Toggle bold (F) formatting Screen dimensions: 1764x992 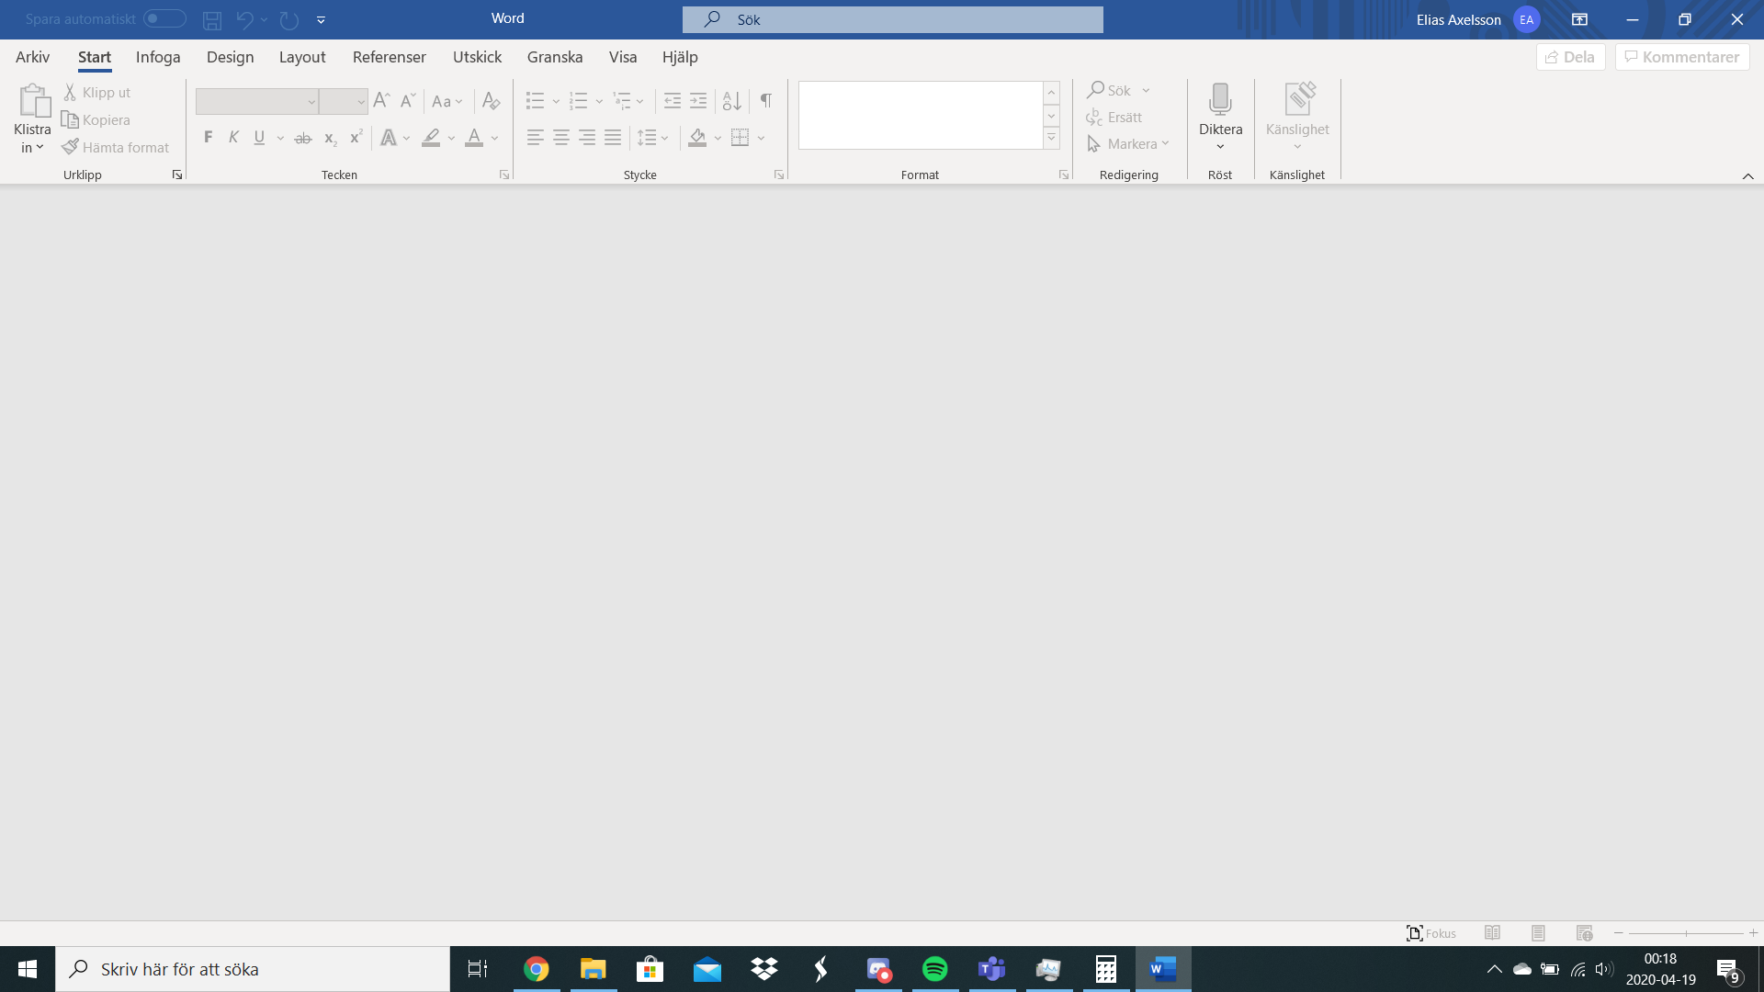(x=209, y=138)
